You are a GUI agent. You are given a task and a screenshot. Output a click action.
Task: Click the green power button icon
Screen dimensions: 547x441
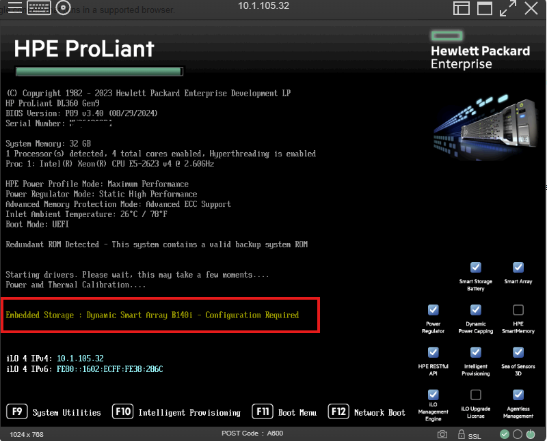click(531, 434)
